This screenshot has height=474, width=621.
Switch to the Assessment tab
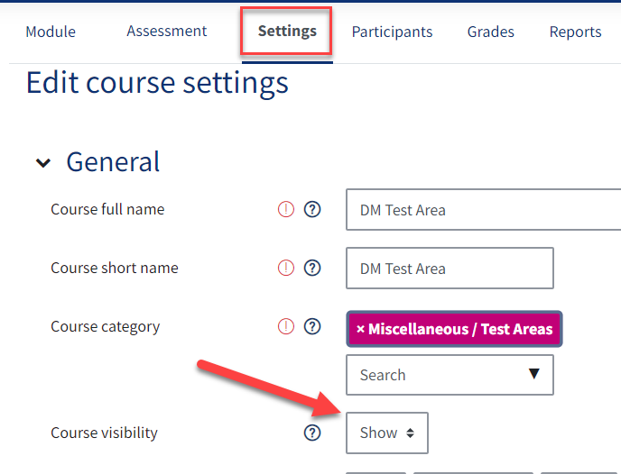167,31
